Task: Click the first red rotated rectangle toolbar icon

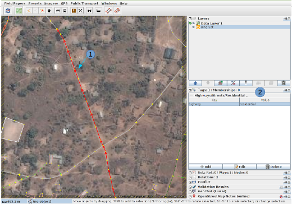Action: (x=108, y=11)
